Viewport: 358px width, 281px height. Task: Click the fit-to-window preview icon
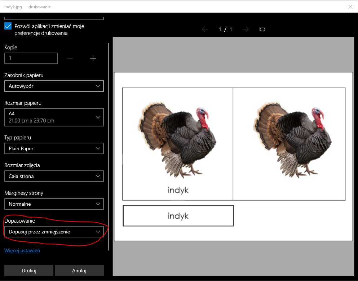262,29
